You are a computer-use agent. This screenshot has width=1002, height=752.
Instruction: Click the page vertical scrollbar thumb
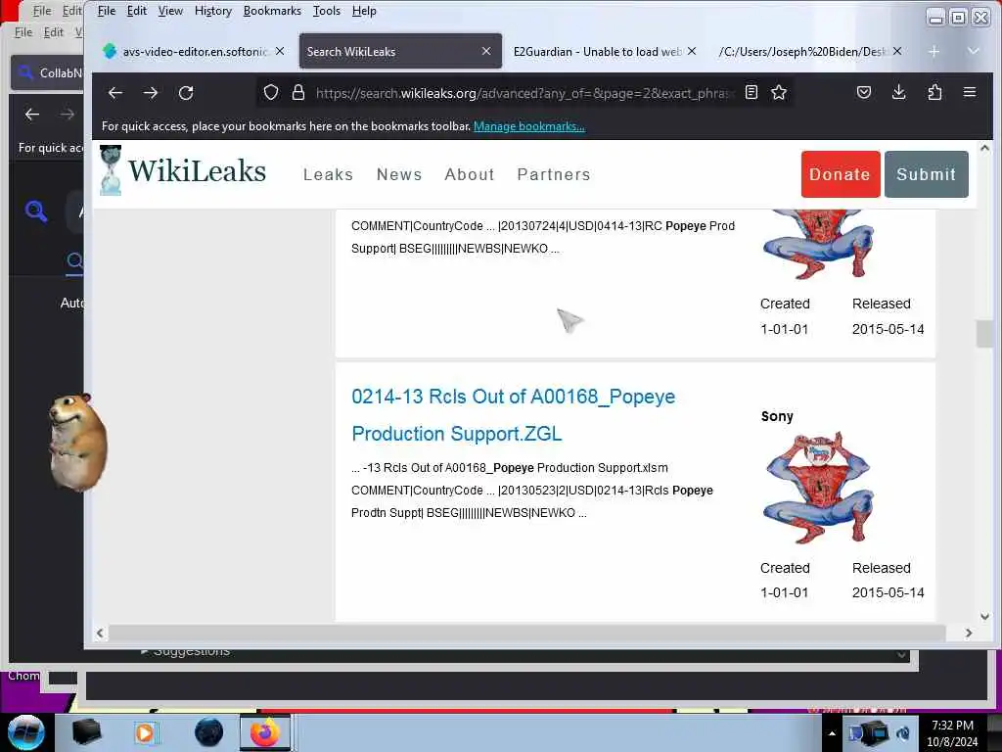[984, 334]
